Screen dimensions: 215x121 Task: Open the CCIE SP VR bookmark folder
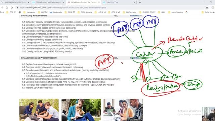pyautogui.click(x=114, y=12)
